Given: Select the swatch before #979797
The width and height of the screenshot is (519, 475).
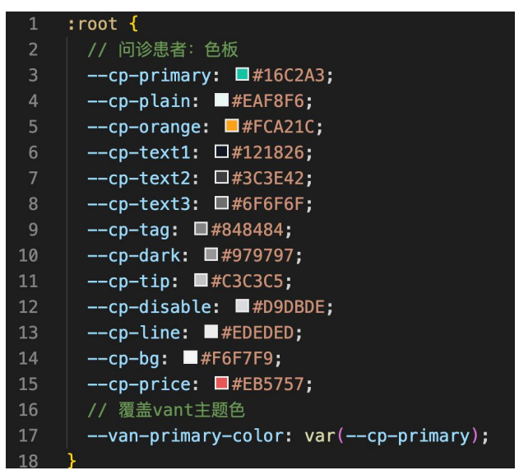Looking at the screenshot, I should pyautogui.click(x=211, y=254).
